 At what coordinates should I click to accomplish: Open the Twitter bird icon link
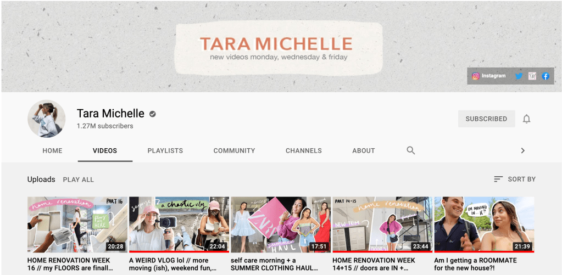(519, 76)
